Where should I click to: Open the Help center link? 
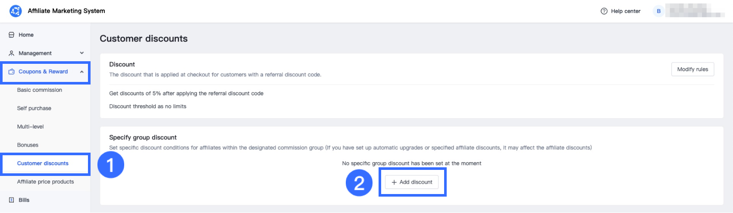tap(625, 11)
